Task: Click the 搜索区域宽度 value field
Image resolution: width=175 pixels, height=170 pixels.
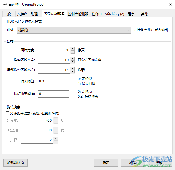Action: click(54, 60)
